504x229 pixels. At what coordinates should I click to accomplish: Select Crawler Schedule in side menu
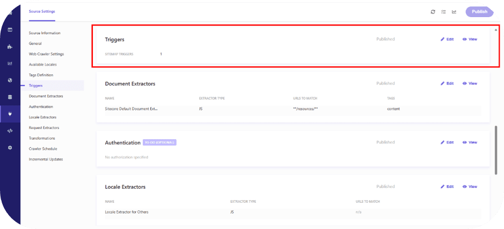coord(42,149)
